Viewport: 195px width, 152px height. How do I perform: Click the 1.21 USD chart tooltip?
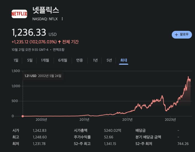[x=43, y=75]
